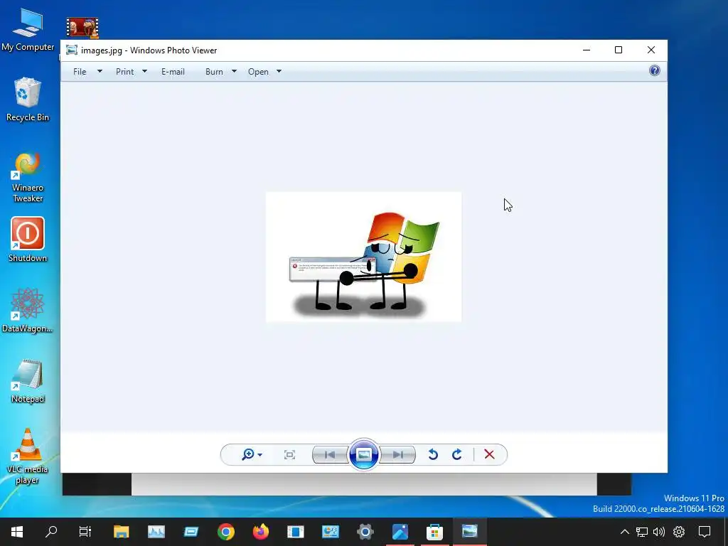Viewport: 728px width, 546px height.
Task: Expand the Burn dropdown arrow
Action: (234, 72)
